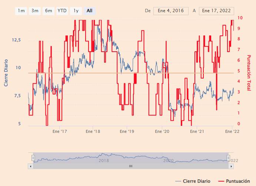Click the navigator scroll right arrow
Image resolution: width=256 pixels, height=186 pixels.
point(231,166)
